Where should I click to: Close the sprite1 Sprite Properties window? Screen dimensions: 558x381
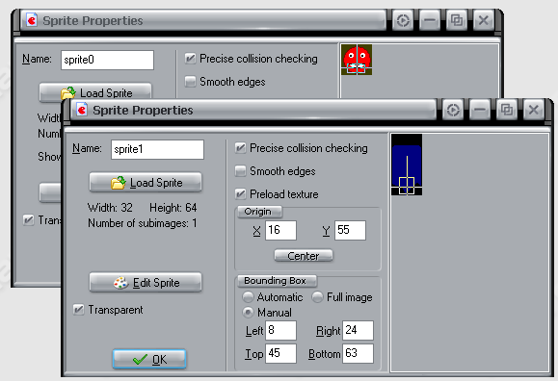533,110
